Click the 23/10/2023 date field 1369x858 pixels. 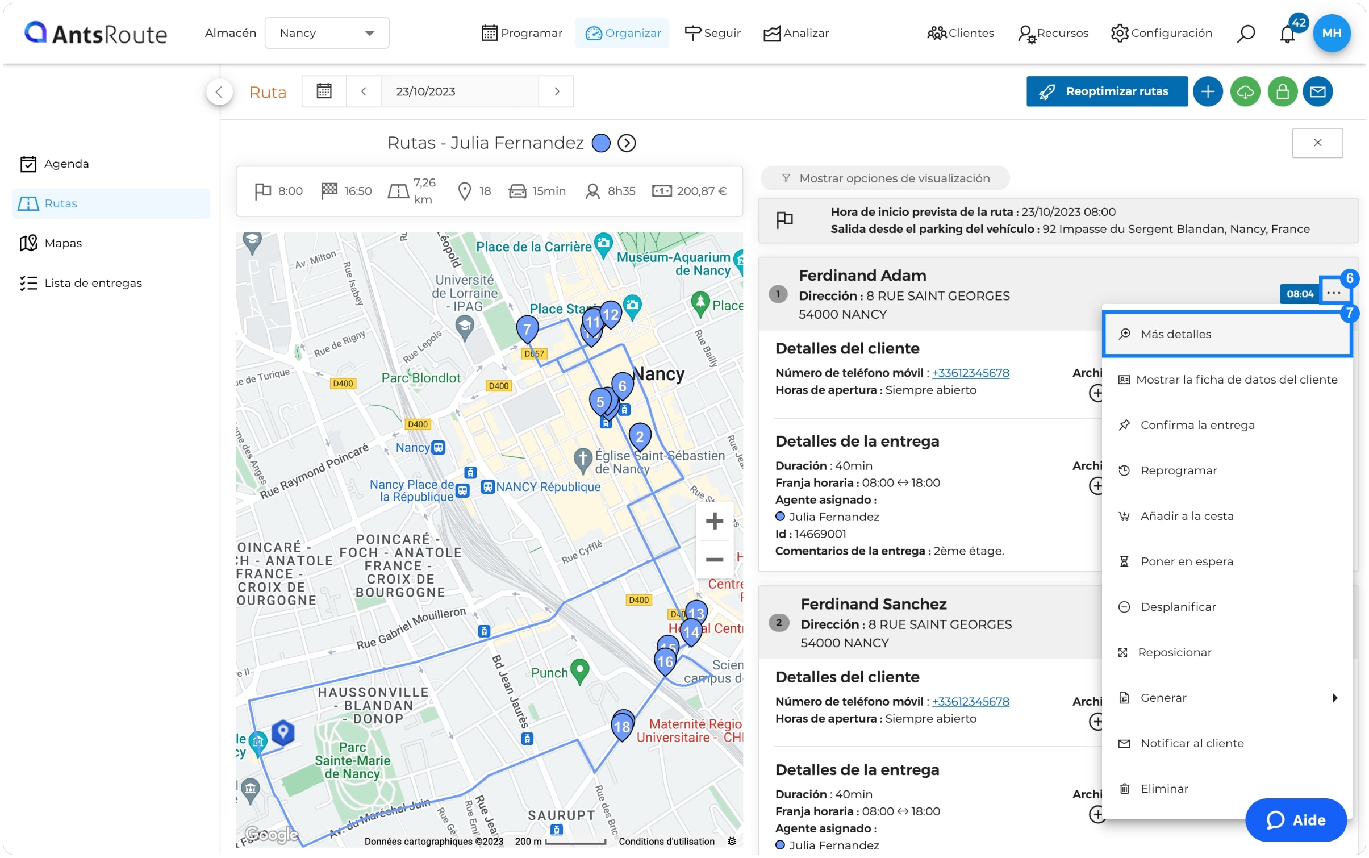click(x=460, y=91)
